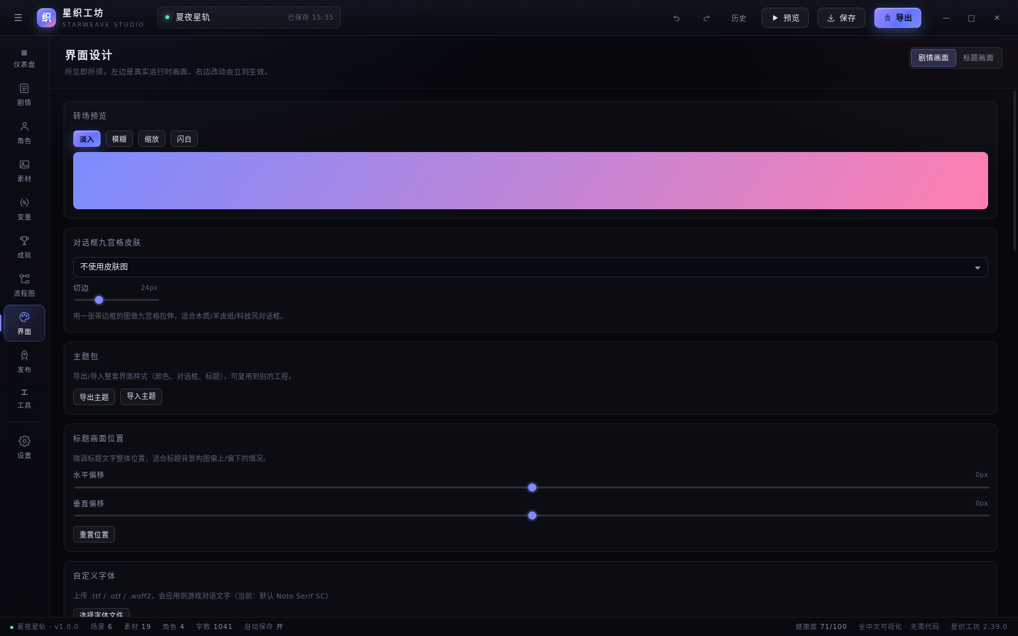
Task: Select the 淡入 transition
Action: pyautogui.click(x=87, y=139)
